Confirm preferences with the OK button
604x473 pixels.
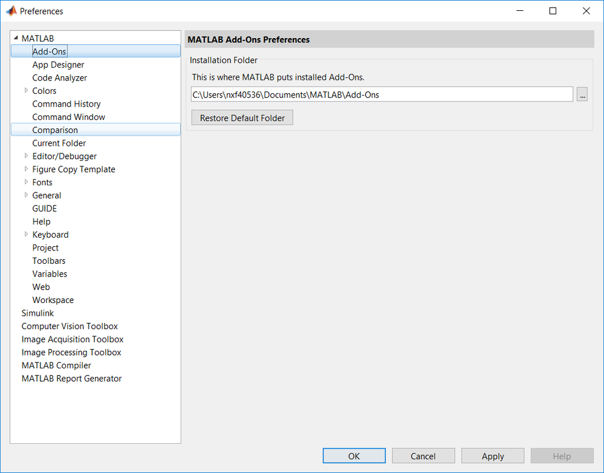354,456
